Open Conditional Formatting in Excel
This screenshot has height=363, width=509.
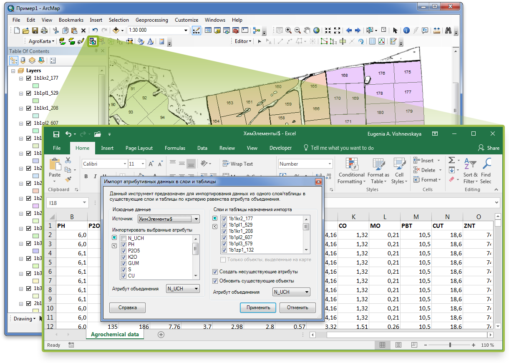coord(352,171)
